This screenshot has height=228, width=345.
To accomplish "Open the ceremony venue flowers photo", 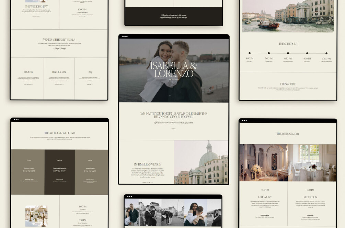I will (x=263, y=163).
